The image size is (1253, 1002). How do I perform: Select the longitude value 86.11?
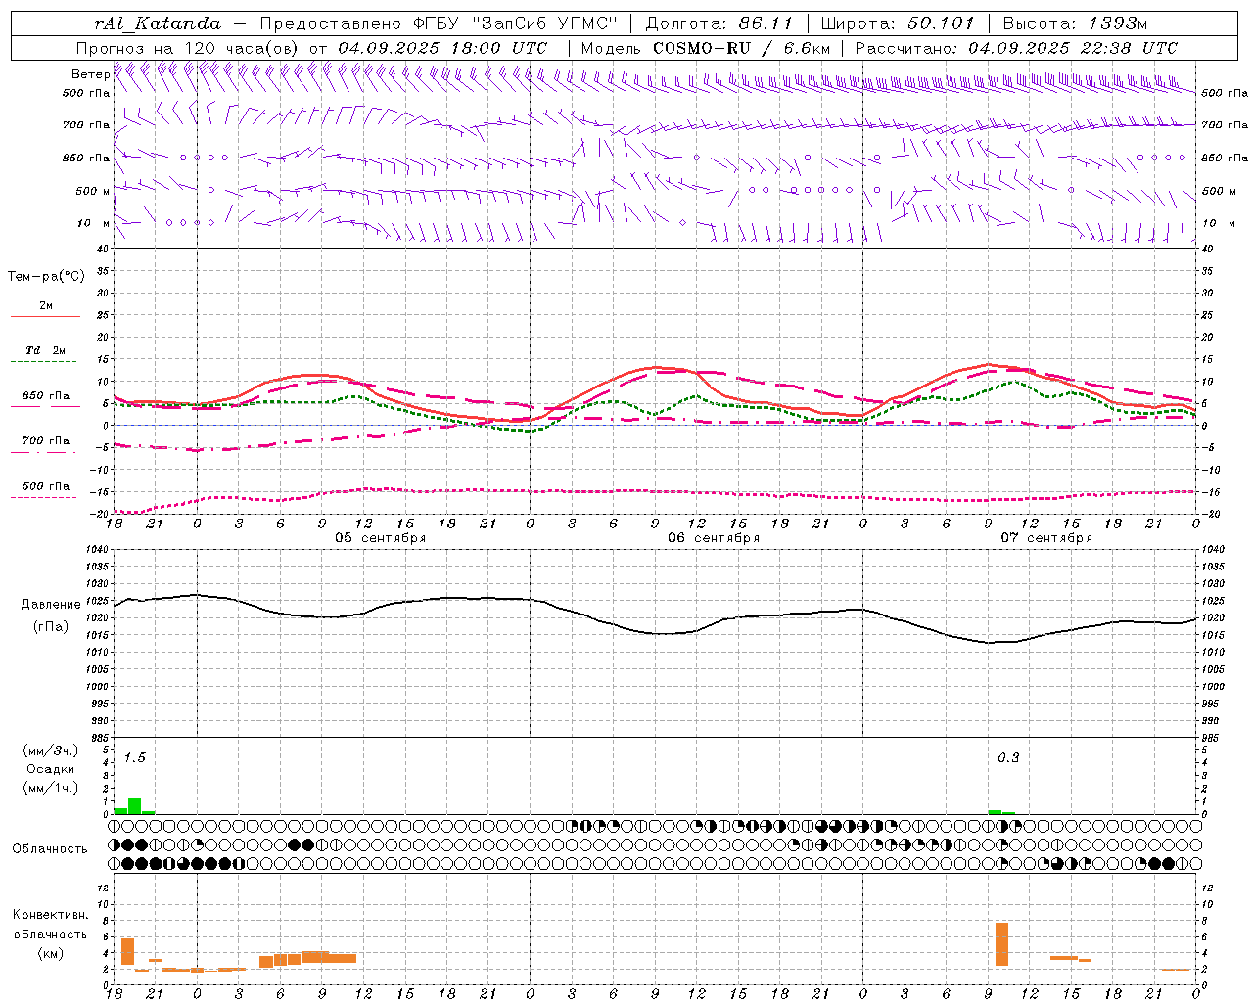click(x=766, y=23)
